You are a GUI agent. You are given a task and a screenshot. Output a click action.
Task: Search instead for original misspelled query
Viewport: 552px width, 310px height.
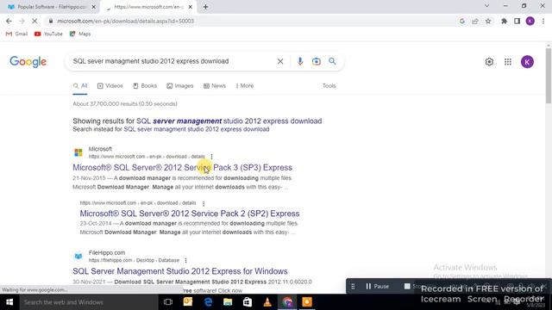point(197,129)
